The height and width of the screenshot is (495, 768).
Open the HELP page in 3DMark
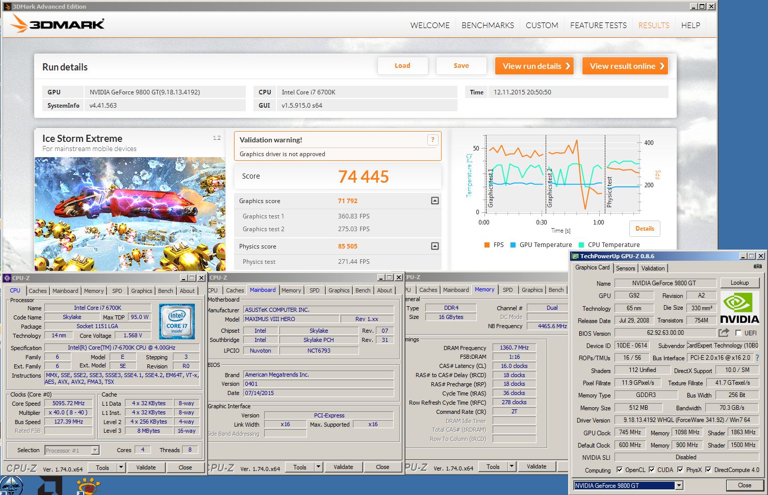click(690, 25)
